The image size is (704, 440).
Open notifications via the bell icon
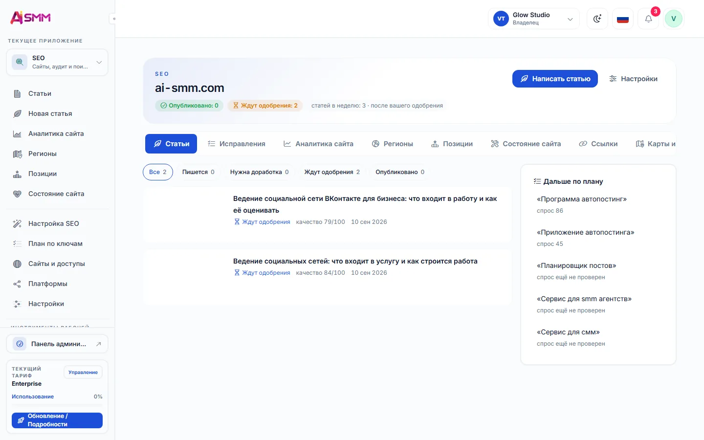point(648,19)
